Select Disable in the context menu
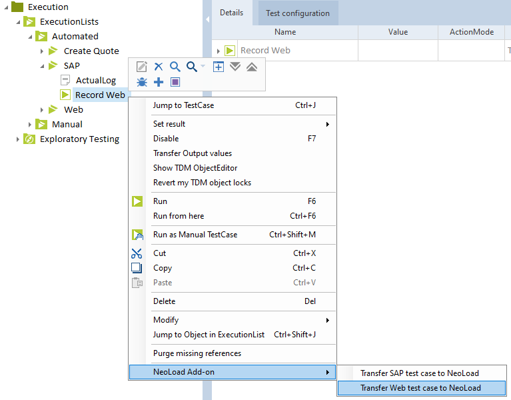Image resolution: width=511 pixels, height=400 pixels. click(233, 139)
